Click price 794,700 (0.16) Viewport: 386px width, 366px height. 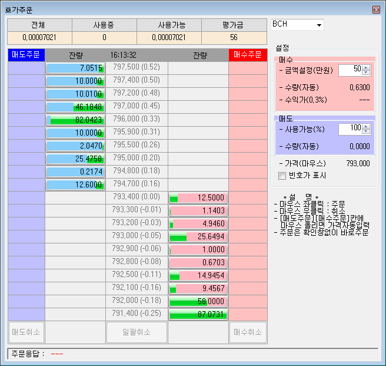[137, 184]
